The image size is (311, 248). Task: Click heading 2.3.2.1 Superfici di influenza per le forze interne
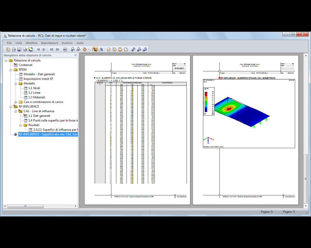[124, 78]
